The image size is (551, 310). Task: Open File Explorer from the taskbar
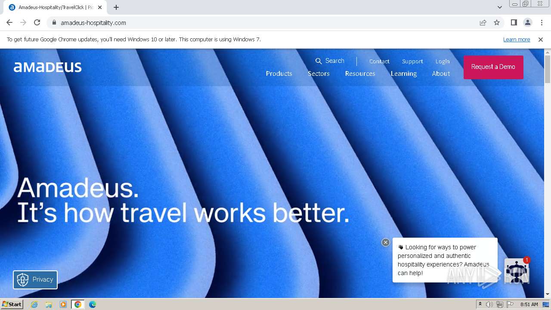(x=49, y=304)
